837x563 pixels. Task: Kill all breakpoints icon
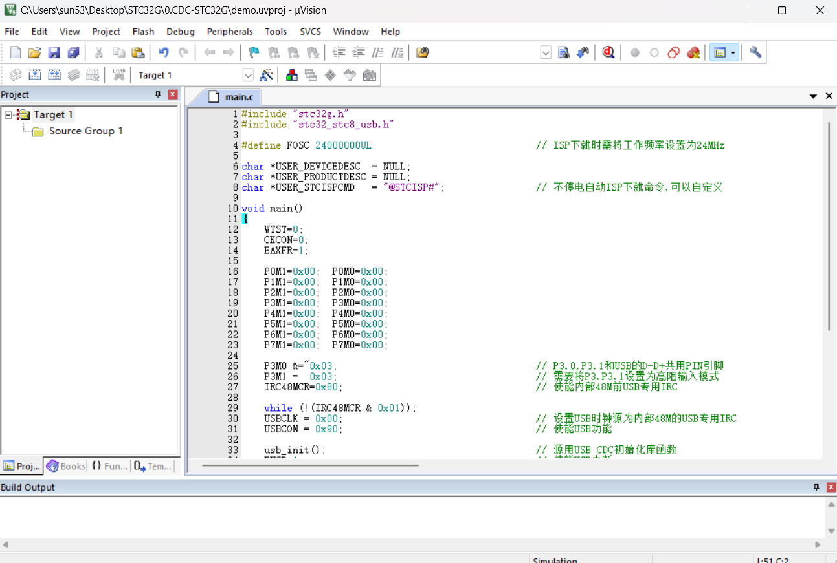(693, 52)
